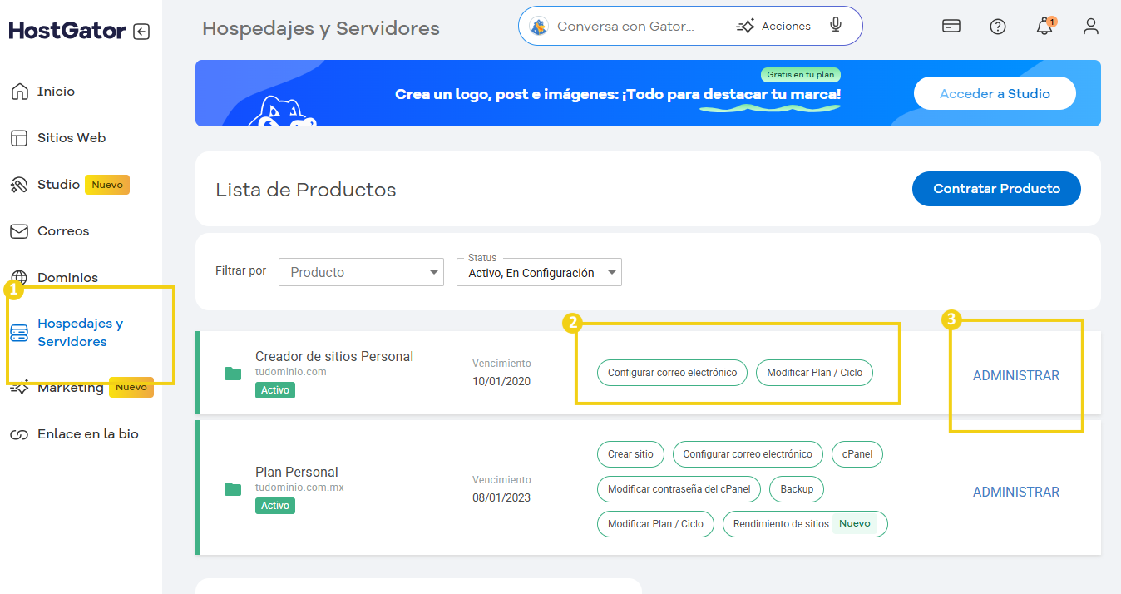Click Configurar correo electrónico for Creador de sitios
The width and height of the screenshot is (1121, 594).
(672, 373)
